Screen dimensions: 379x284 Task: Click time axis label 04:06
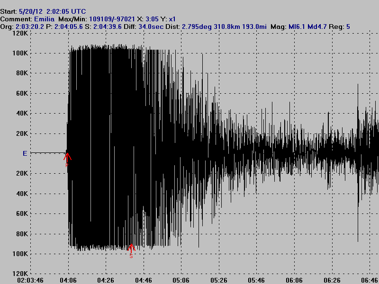tap(68, 280)
